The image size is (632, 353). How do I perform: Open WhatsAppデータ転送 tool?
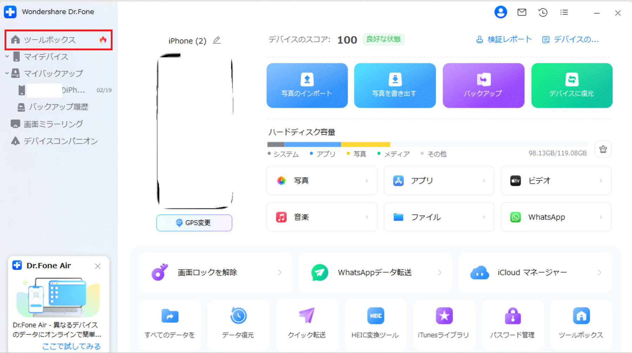[375, 272]
